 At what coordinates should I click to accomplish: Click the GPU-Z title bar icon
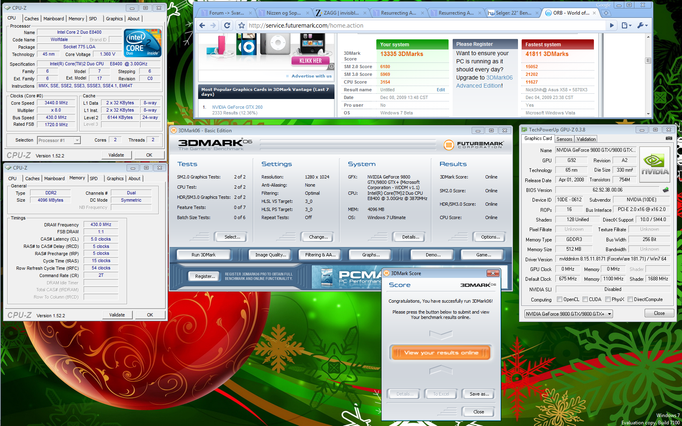click(x=524, y=130)
